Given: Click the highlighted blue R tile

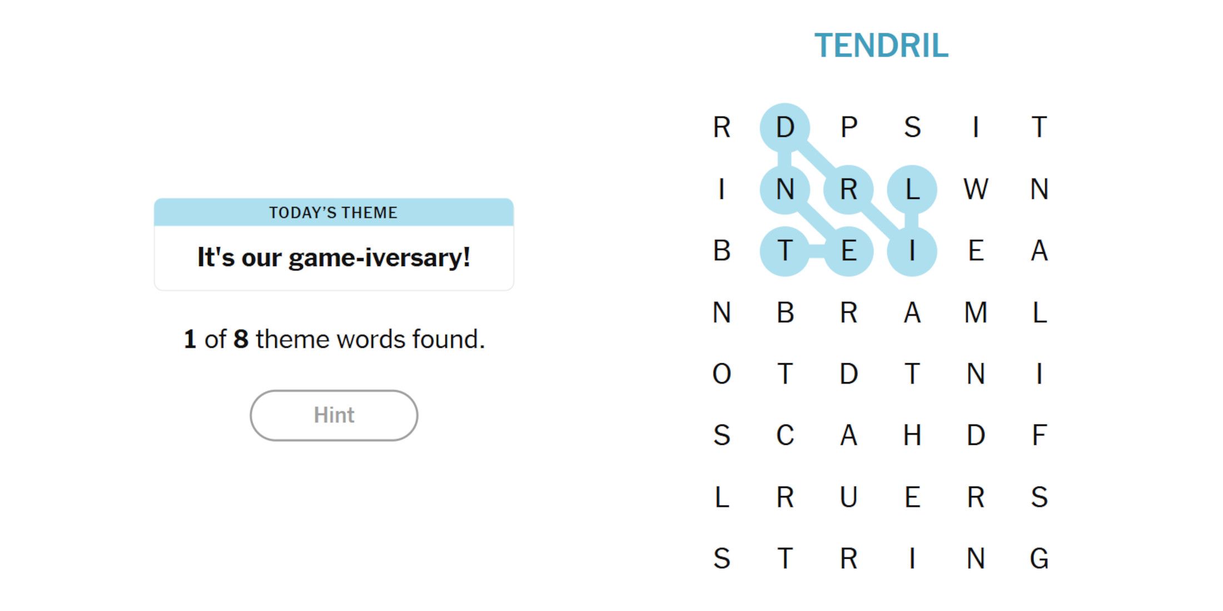Looking at the screenshot, I should [848, 189].
